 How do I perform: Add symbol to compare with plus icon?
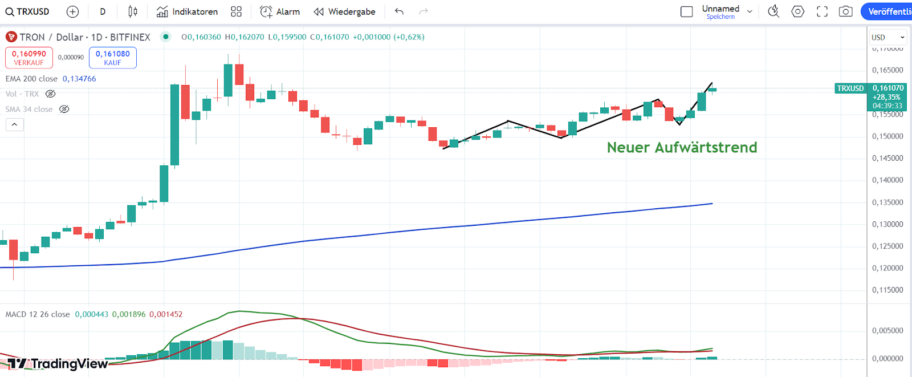73,11
